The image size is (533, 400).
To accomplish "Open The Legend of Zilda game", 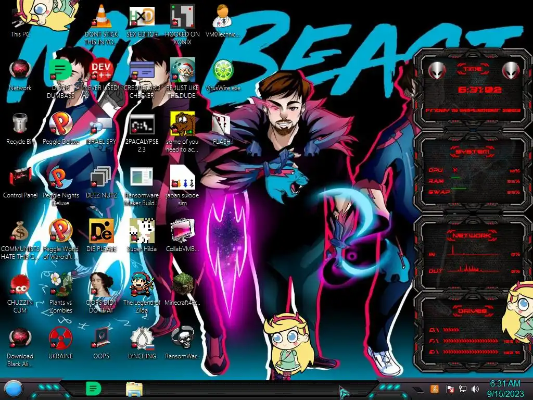I will (142, 293).
